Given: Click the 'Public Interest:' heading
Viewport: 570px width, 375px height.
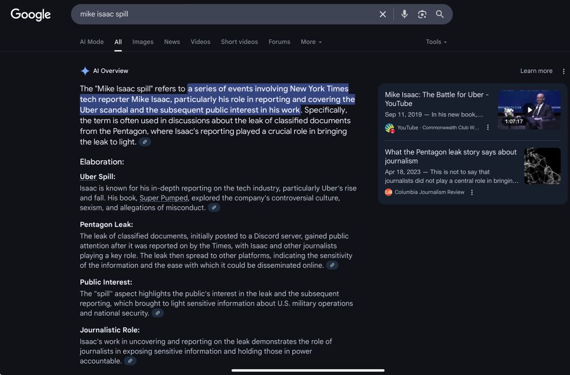Looking at the screenshot, I should point(106,282).
